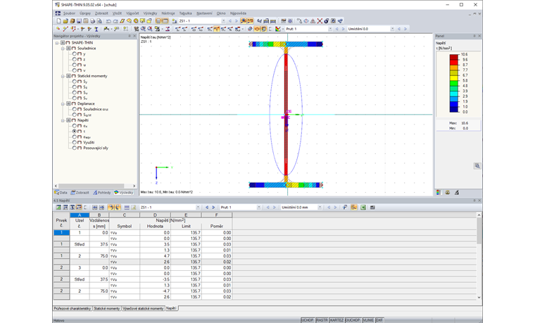Image resolution: width=535 pixels, height=323 pixels.
Task: Click the table vertical scrollbar down arrow
Action: pyautogui.click(x=479, y=297)
